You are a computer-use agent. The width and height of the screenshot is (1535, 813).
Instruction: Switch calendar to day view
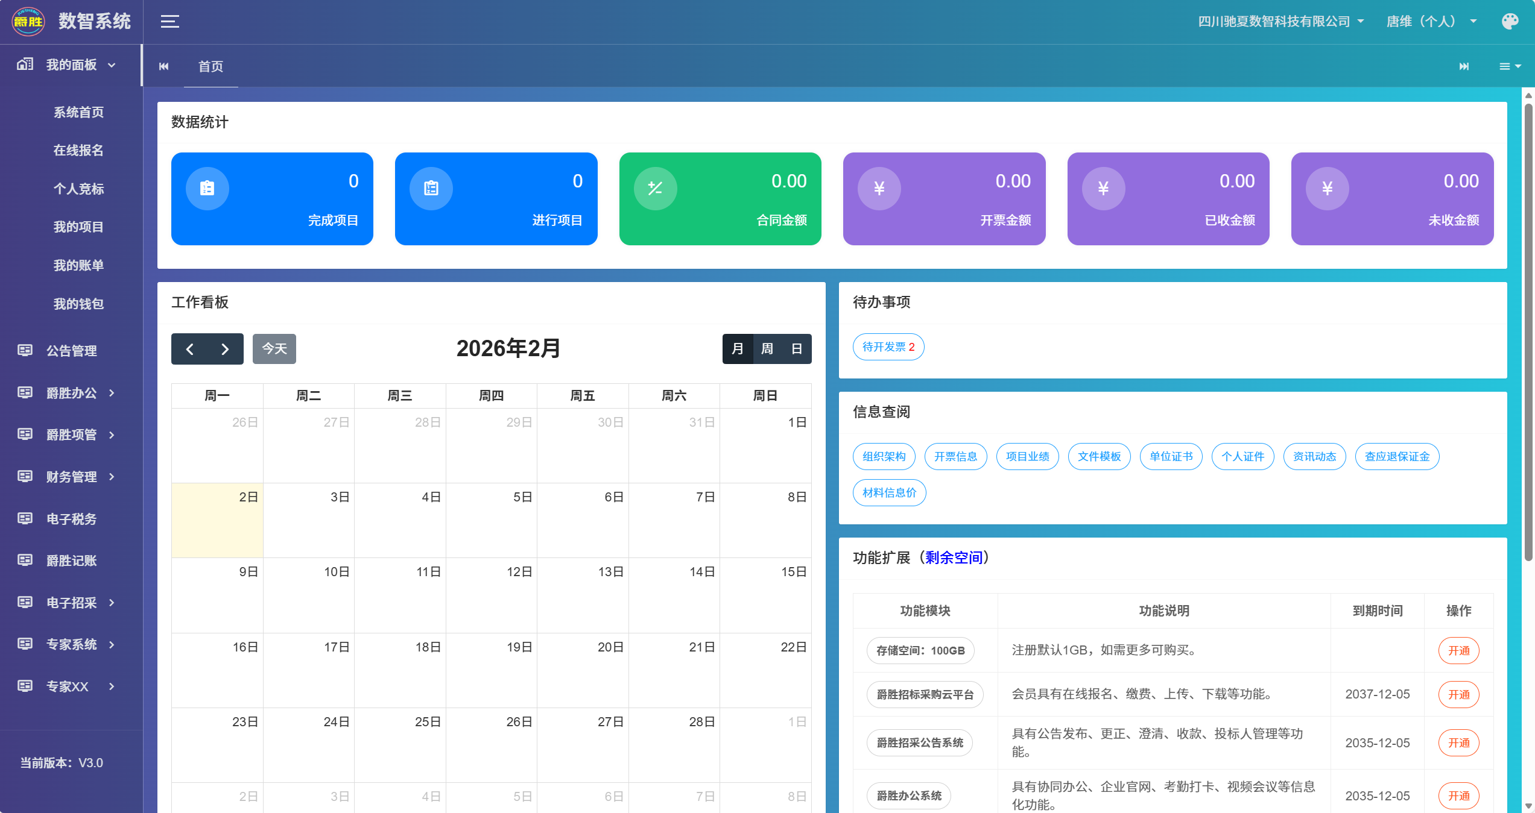pyautogui.click(x=796, y=349)
